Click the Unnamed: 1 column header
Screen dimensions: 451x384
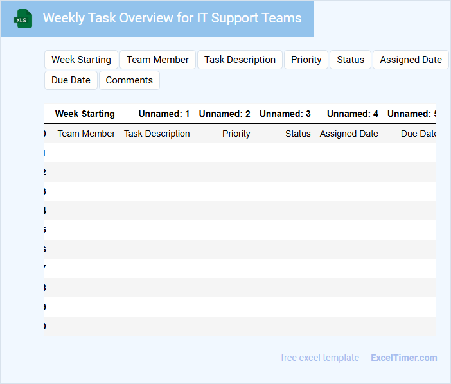click(x=164, y=114)
